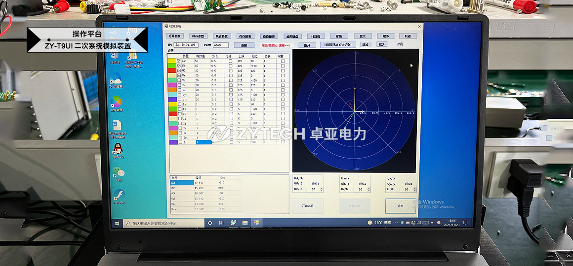The image size is (573, 266).
Task: Click the 打开参数 button
Action: coord(174,36)
